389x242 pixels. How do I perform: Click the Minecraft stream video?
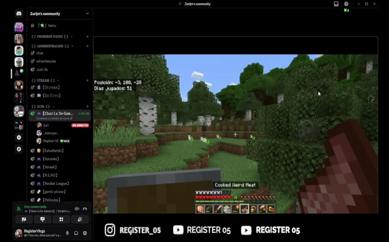click(x=235, y=134)
